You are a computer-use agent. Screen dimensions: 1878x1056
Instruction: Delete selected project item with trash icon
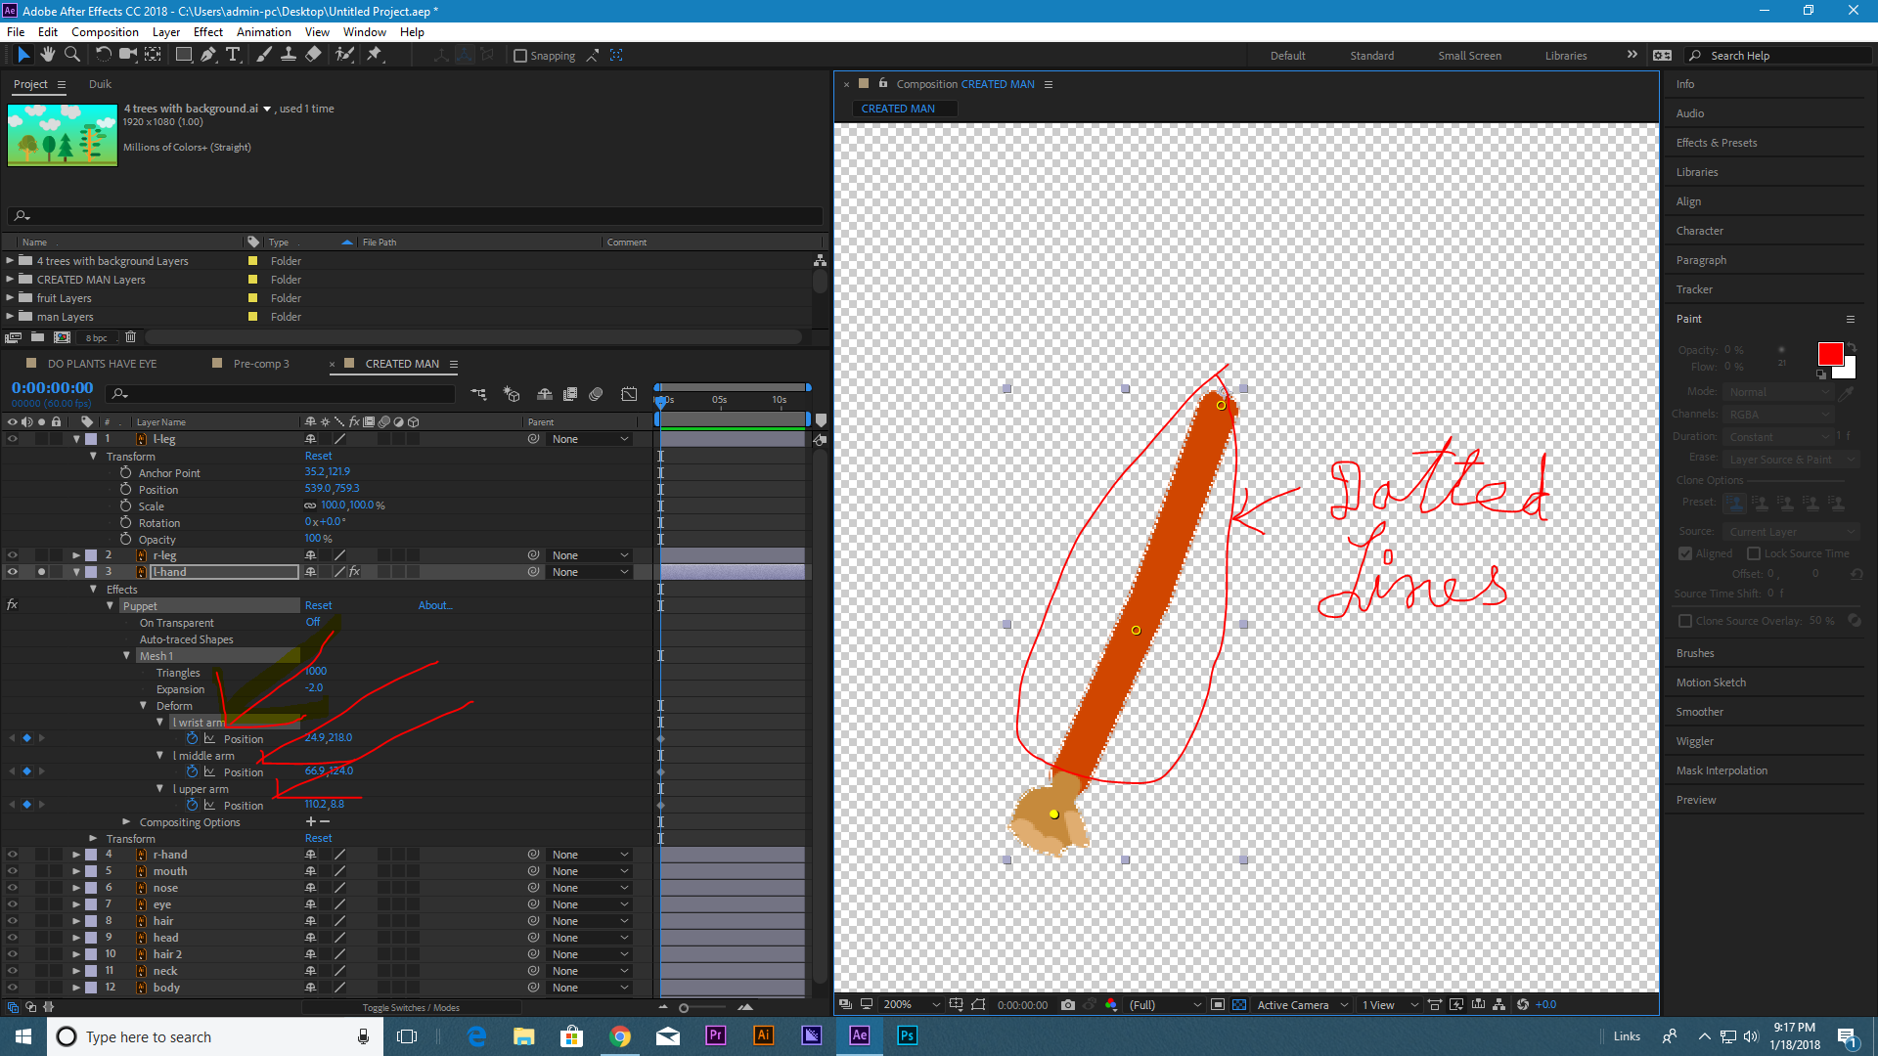pos(130,337)
